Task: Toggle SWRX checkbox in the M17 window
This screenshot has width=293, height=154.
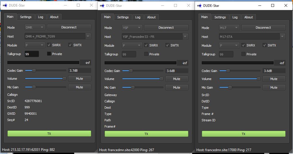Action: (243, 45)
